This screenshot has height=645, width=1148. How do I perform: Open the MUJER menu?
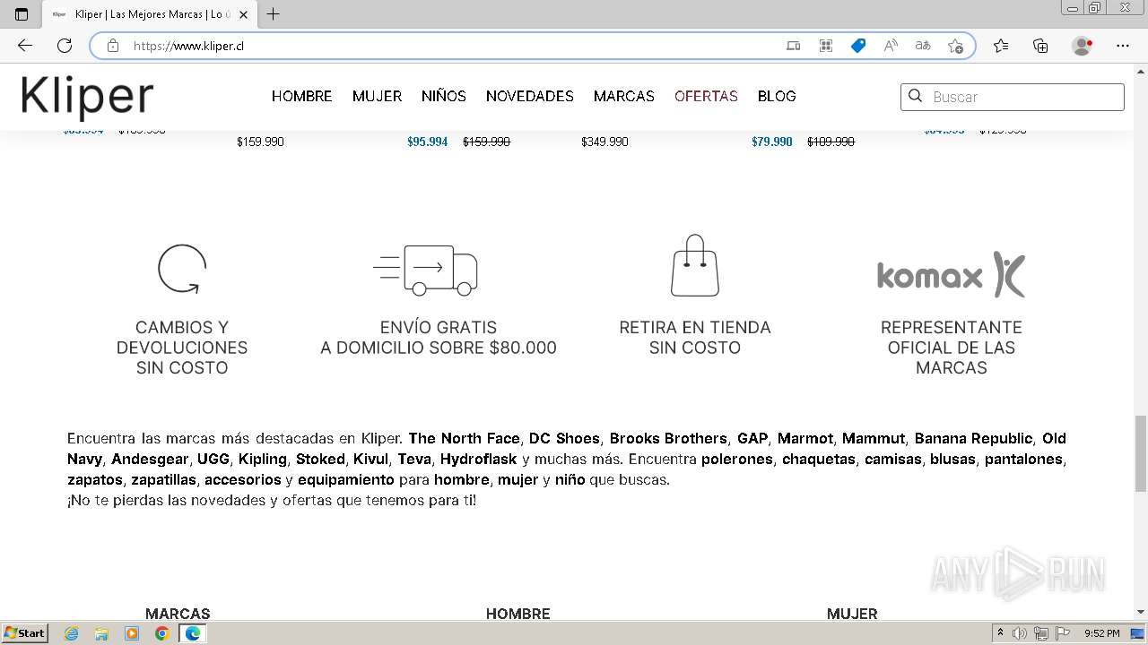click(377, 96)
